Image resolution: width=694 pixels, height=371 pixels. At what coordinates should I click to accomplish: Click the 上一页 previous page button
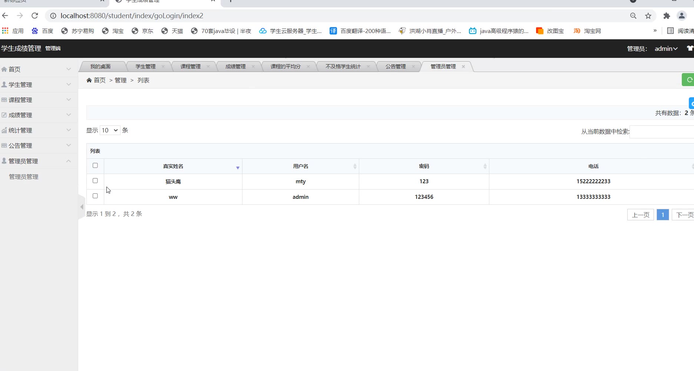point(640,215)
